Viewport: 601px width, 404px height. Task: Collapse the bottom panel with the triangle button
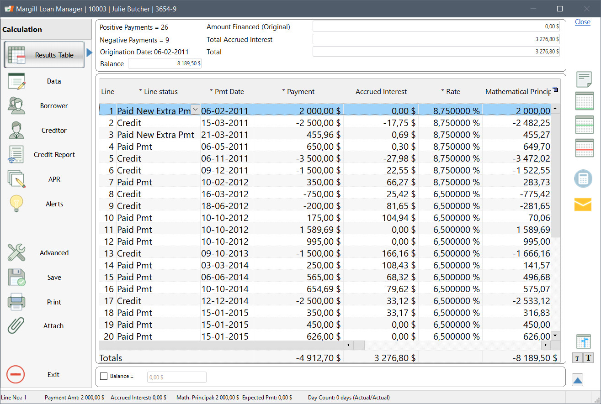[x=577, y=379]
